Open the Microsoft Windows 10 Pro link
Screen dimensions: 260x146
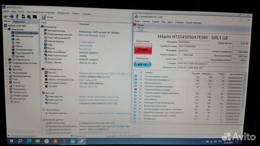coord(92,36)
